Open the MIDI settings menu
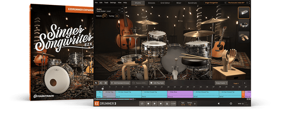Image resolution: width=281 pixels, height=114 pixels. [240, 104]
